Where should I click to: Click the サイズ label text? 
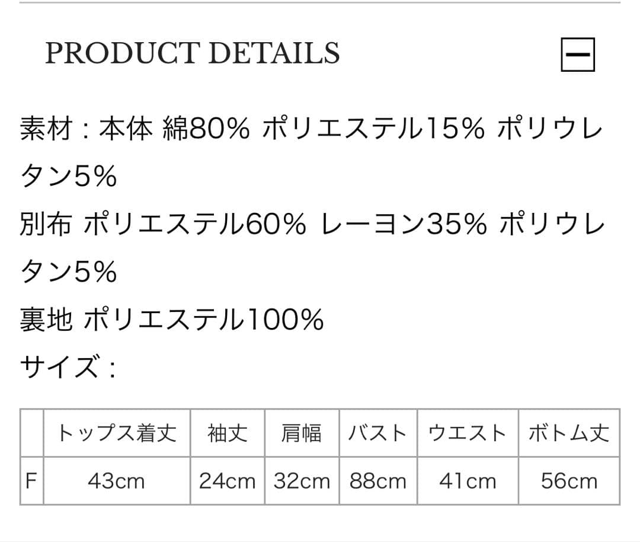68,367
